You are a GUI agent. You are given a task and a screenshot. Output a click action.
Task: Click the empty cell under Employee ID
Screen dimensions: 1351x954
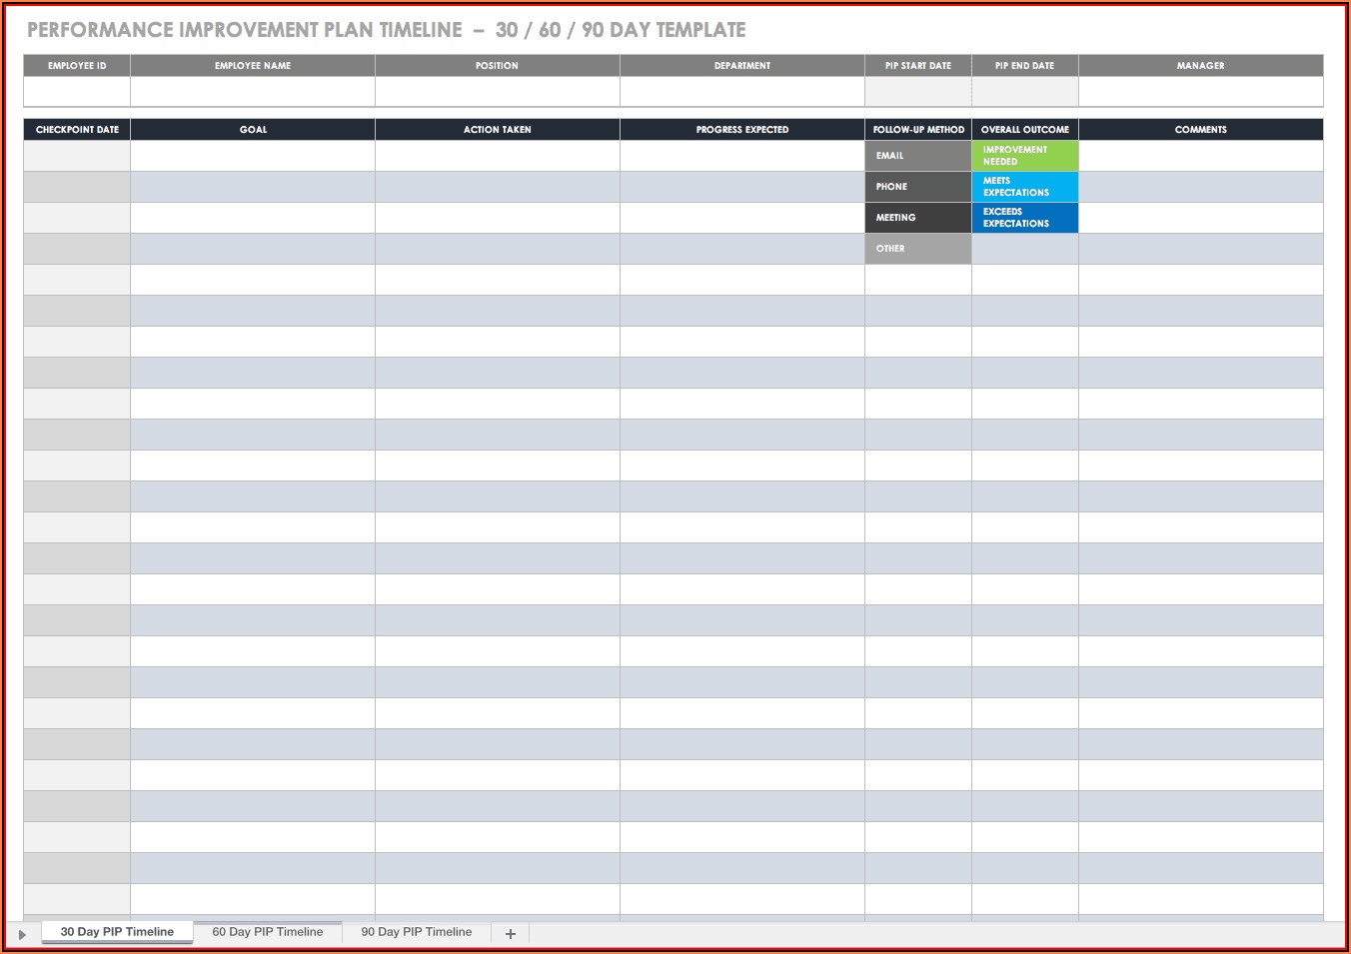[77, 92]
